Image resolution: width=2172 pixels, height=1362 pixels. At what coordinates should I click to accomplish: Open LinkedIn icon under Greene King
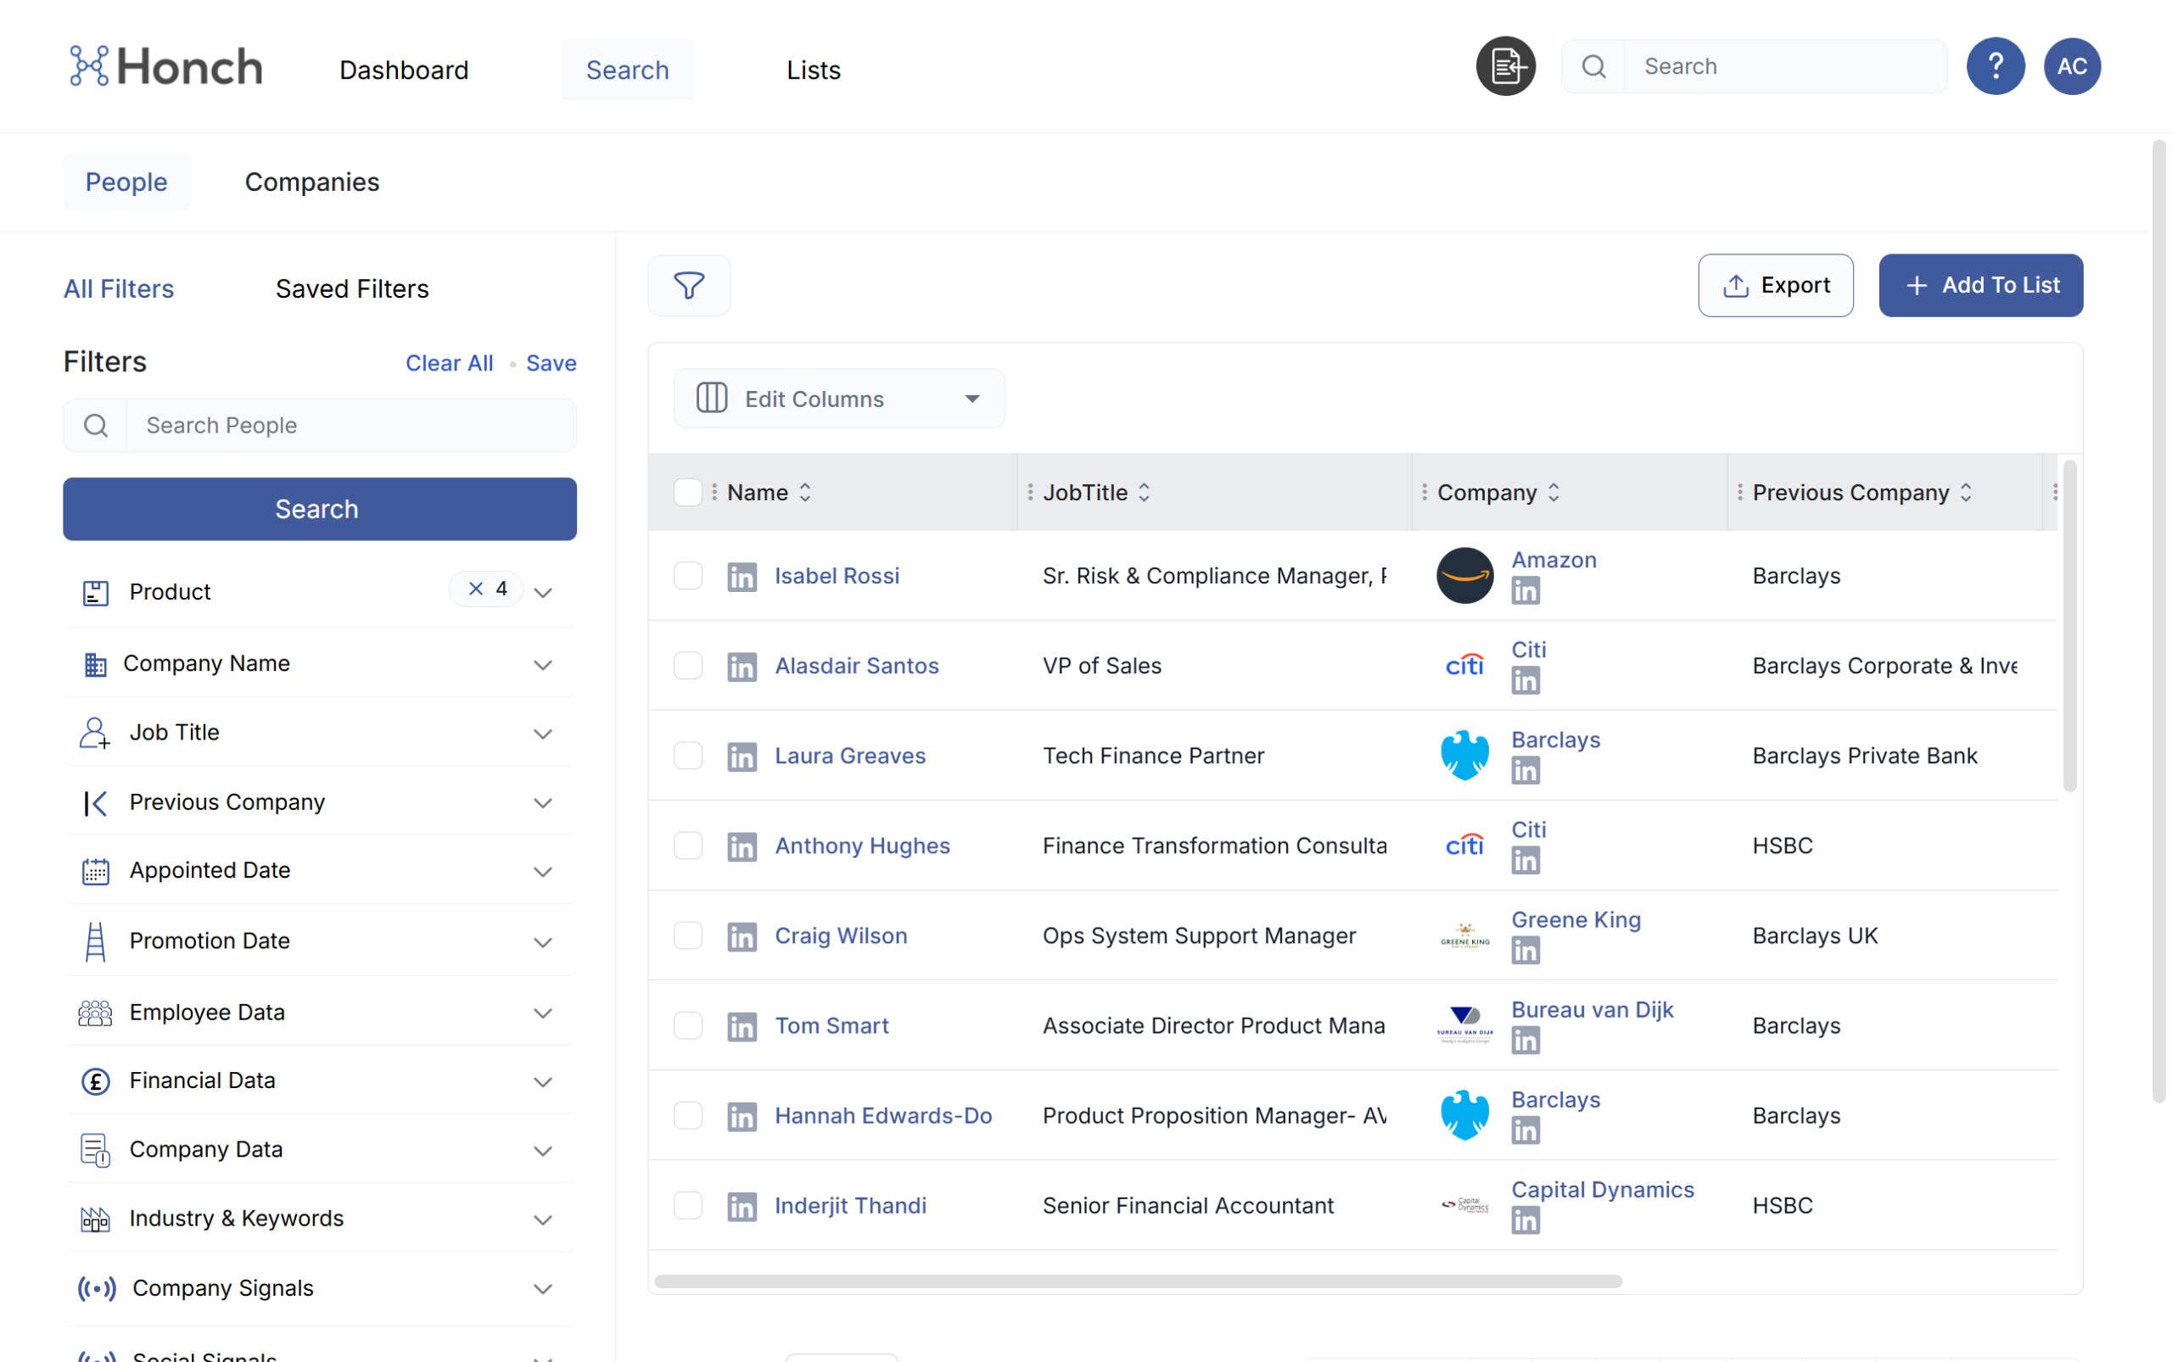click(x=1525, y=951)
